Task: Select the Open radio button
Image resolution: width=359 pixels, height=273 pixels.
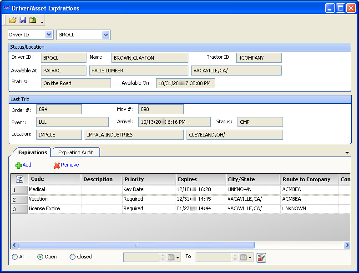Action: click(x=40, y=257)
